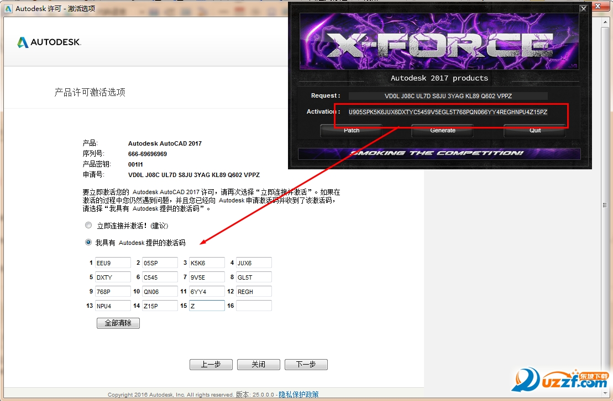The width and height of the screenshot is (613, 401).
Task: Click the Patch button in the X-Force window
Action: [x=351, y=131]
